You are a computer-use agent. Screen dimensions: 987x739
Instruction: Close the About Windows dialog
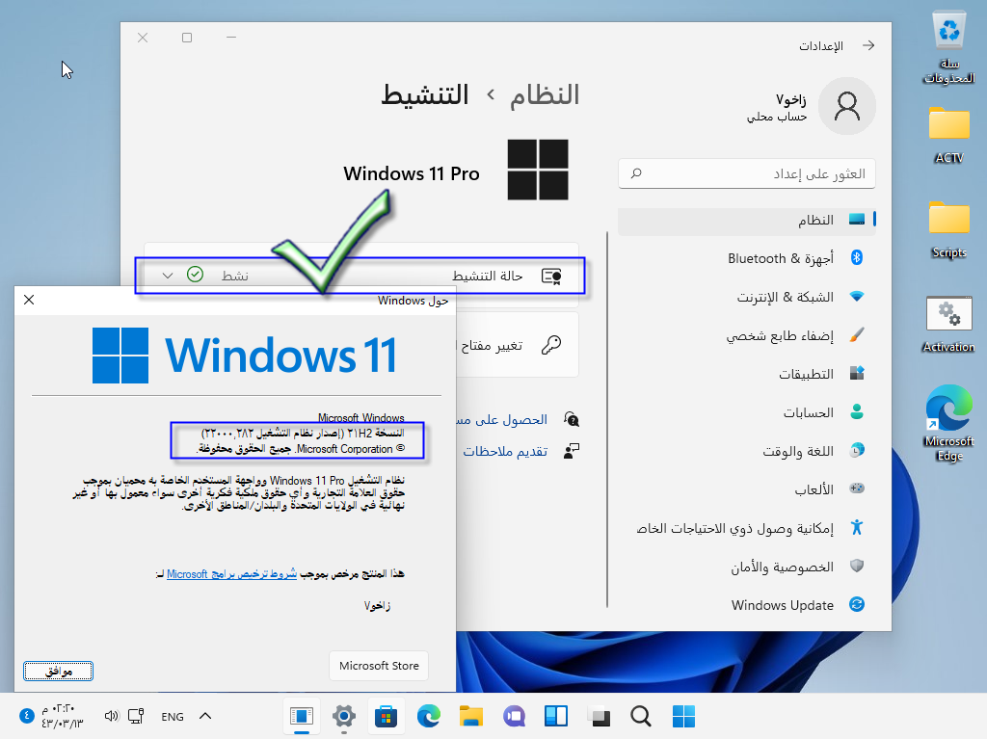coord(29,300)
